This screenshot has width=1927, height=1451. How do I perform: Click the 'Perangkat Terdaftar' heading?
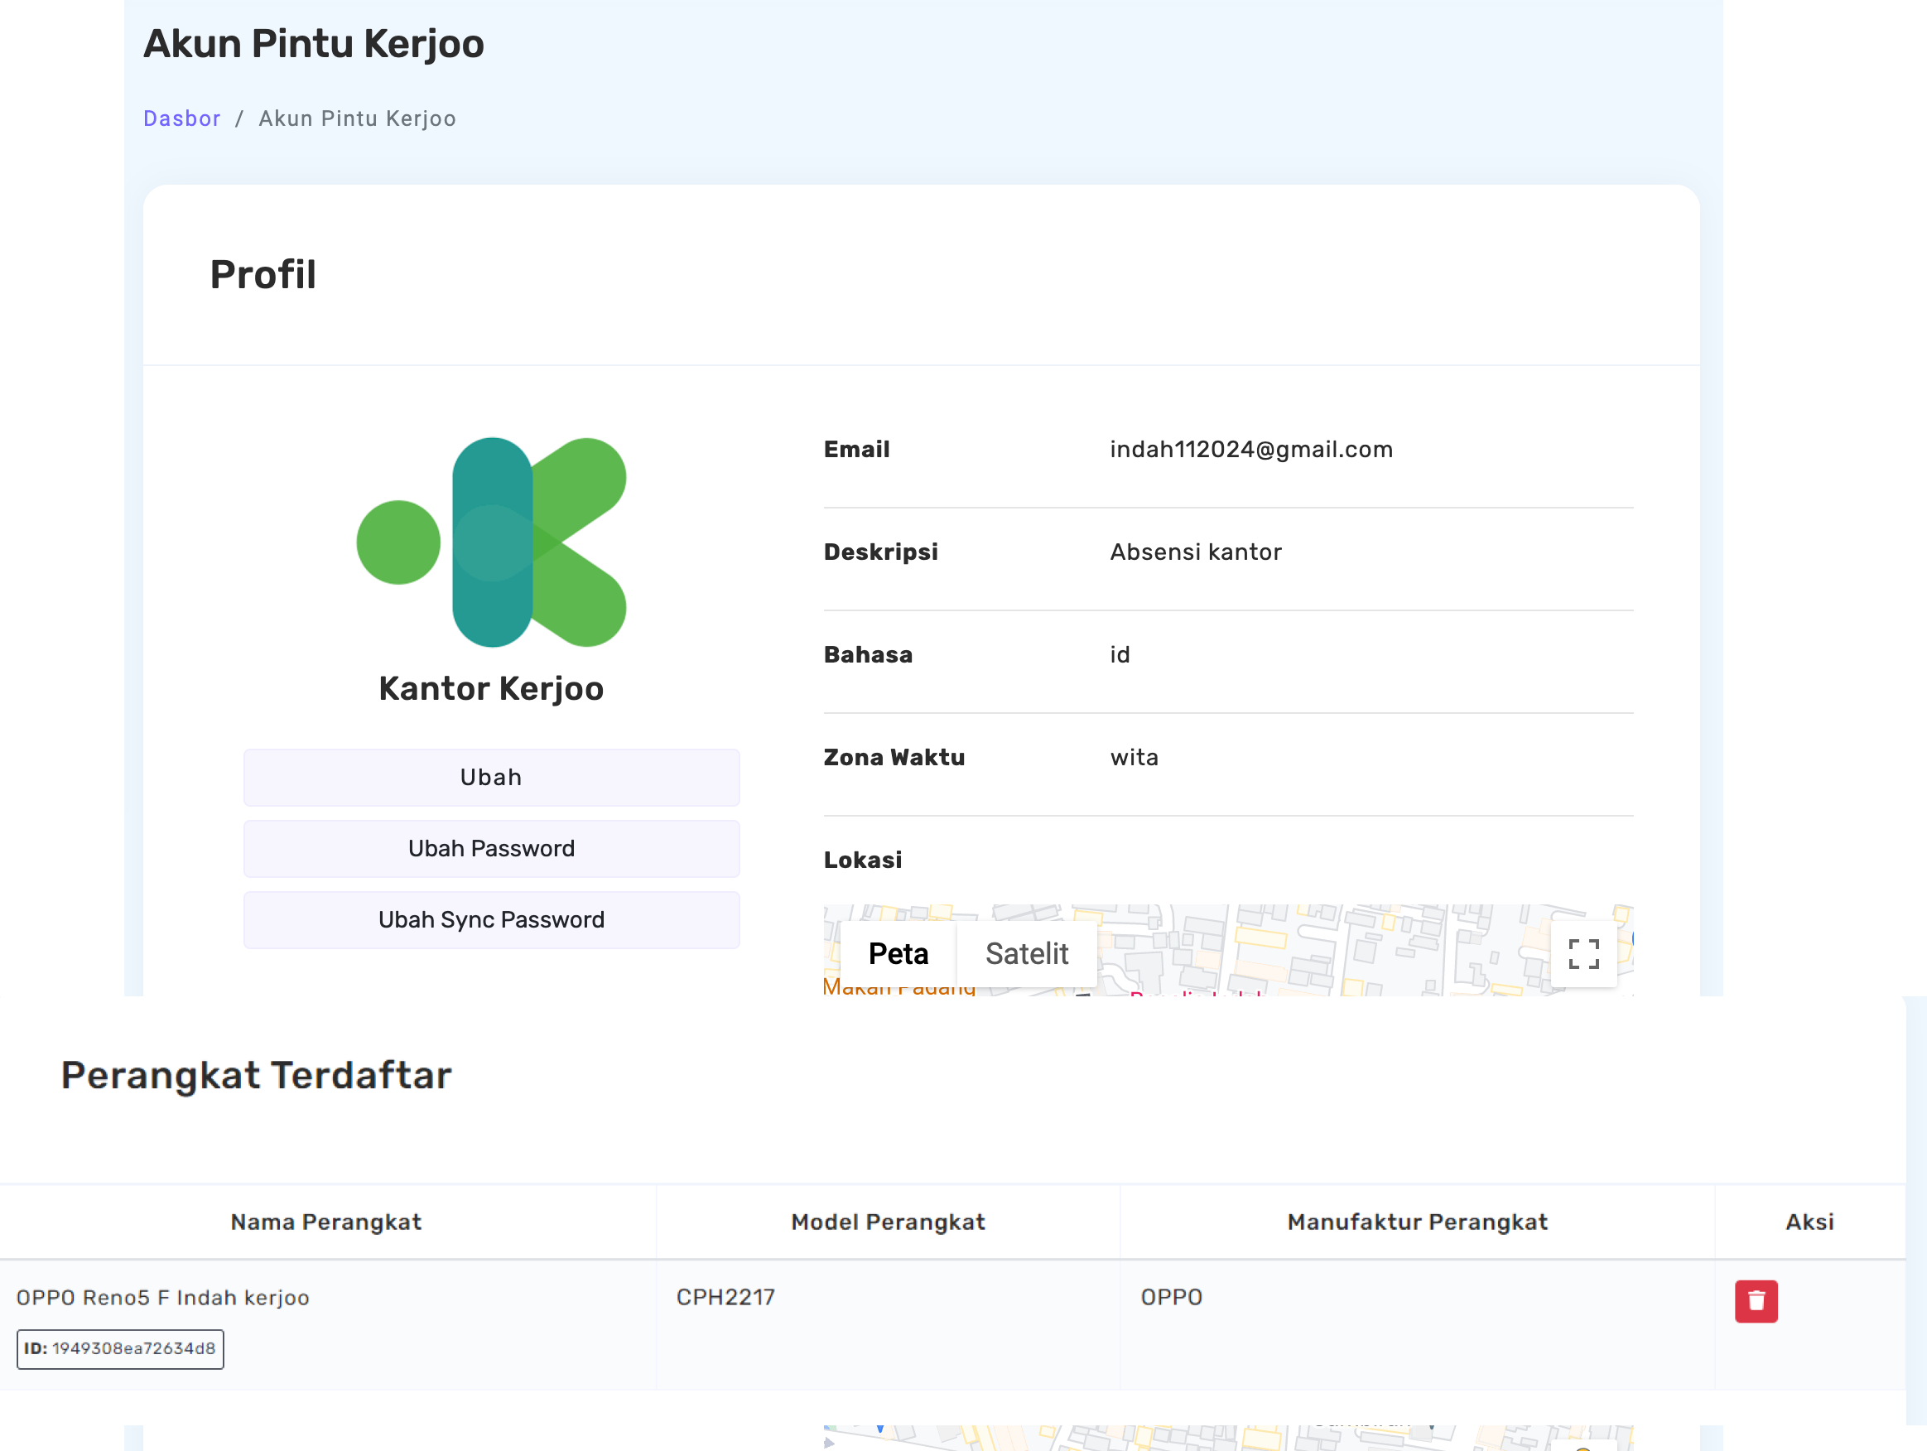point(256,1075)
